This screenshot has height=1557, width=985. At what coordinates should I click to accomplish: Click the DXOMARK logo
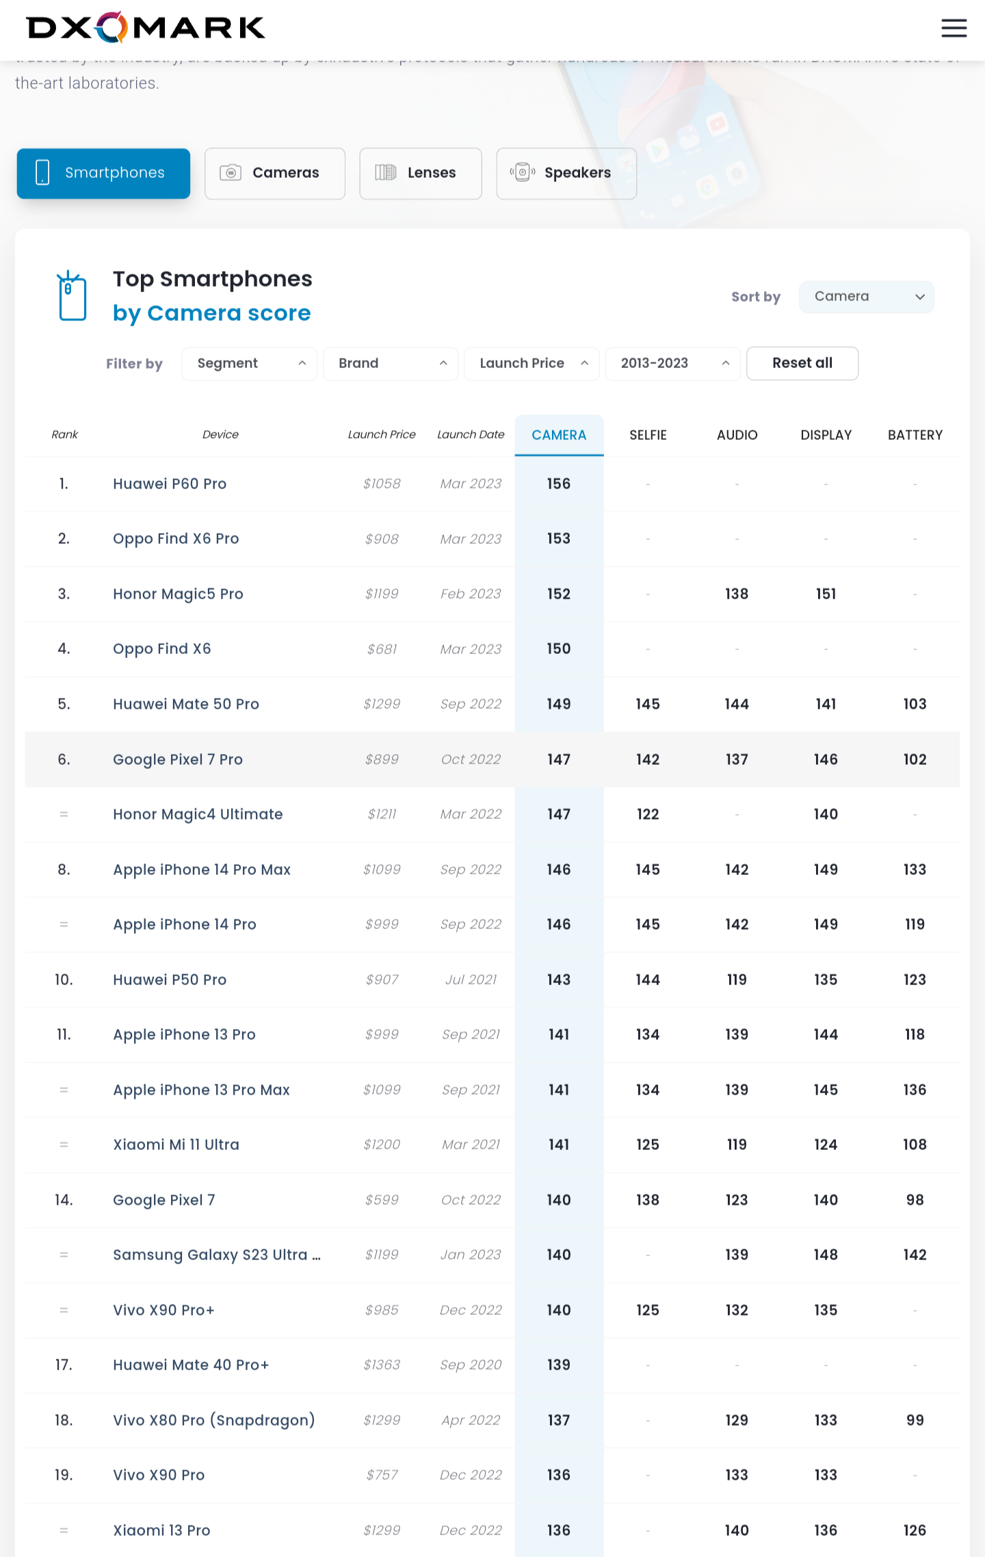pos(146,27)
